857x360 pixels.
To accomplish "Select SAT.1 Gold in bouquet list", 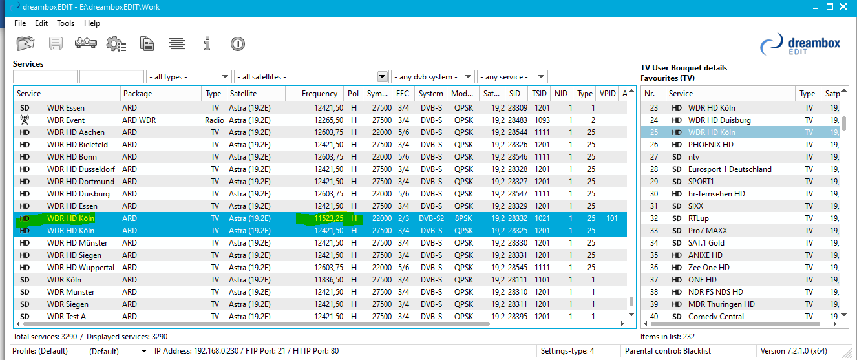I will point(741,243).
